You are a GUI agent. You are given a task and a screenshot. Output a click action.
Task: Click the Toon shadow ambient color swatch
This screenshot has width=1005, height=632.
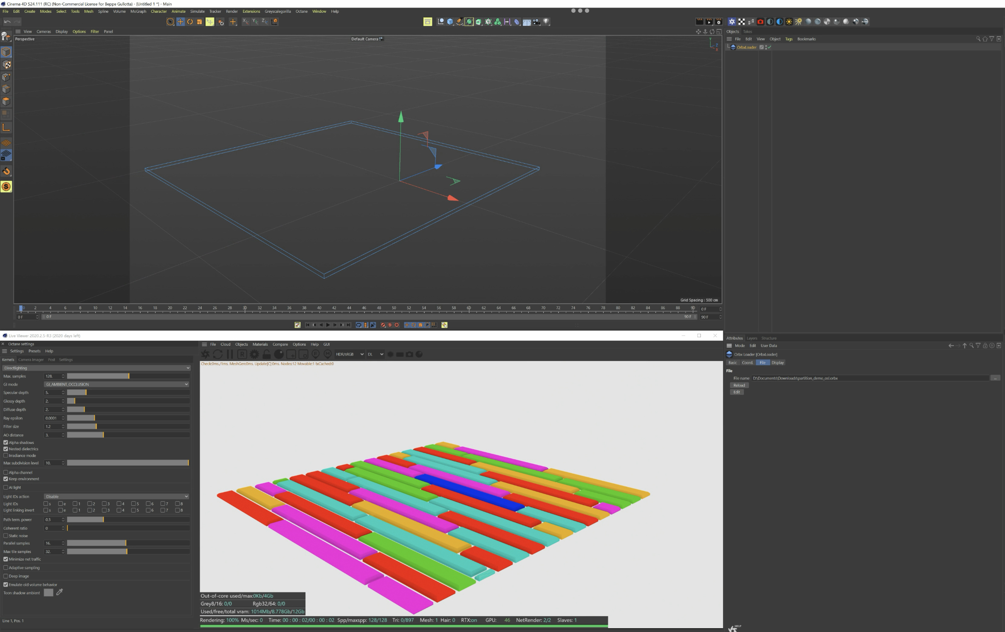pos(48,592)
